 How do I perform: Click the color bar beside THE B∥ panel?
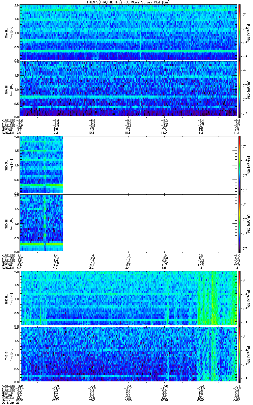click(x=240, y=354)
